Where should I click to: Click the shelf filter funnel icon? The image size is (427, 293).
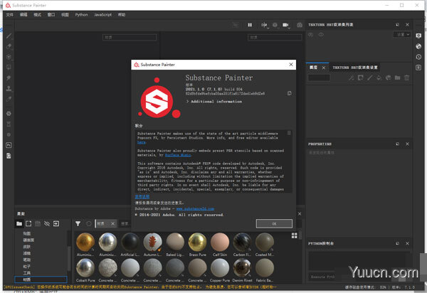pos(78,223)
